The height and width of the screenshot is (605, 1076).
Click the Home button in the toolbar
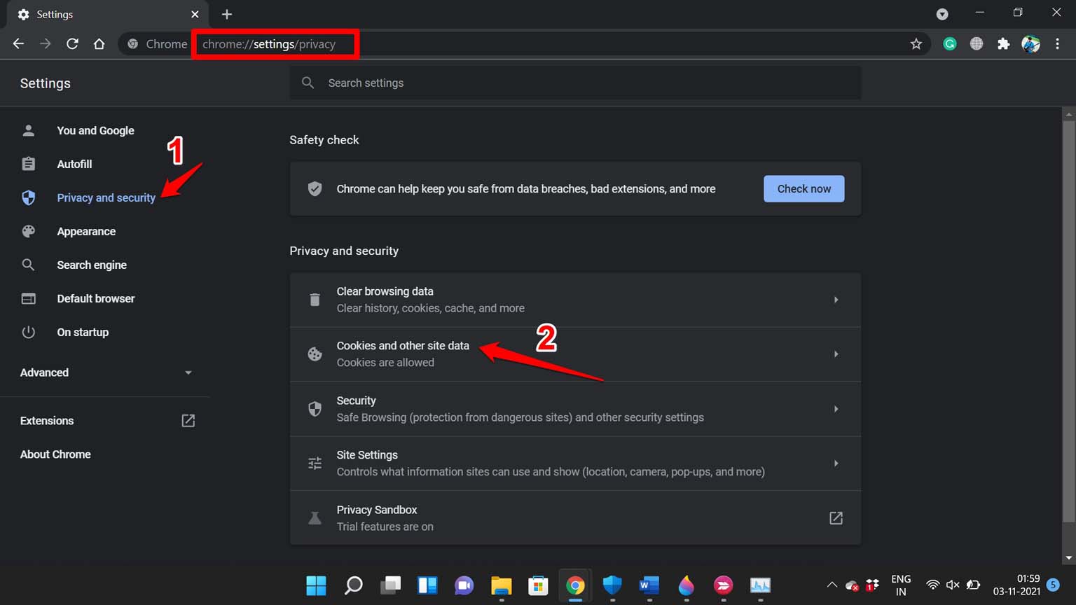click(99, 43)
